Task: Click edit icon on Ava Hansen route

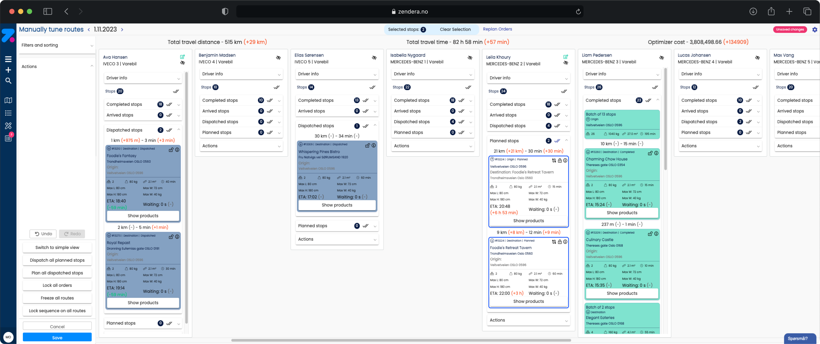Action: (x=182, y=57)
